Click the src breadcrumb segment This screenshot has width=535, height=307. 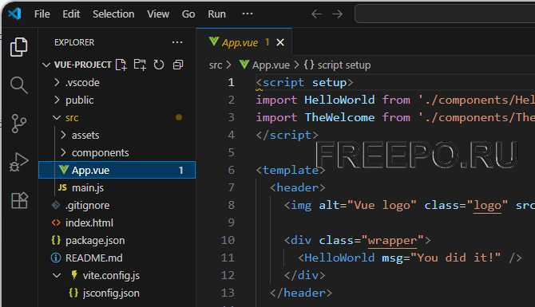coord(216,65)
